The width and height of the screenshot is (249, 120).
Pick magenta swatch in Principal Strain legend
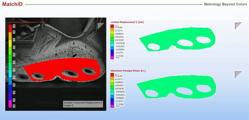tap(112, 106)
